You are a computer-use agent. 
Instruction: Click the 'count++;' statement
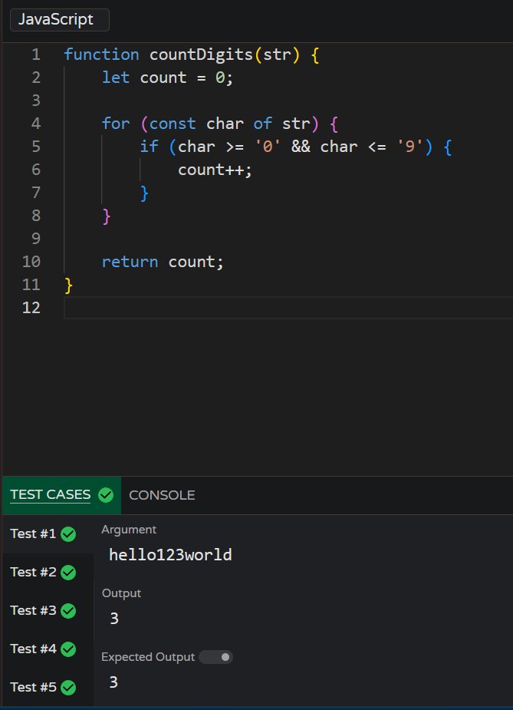pos(215,170)
